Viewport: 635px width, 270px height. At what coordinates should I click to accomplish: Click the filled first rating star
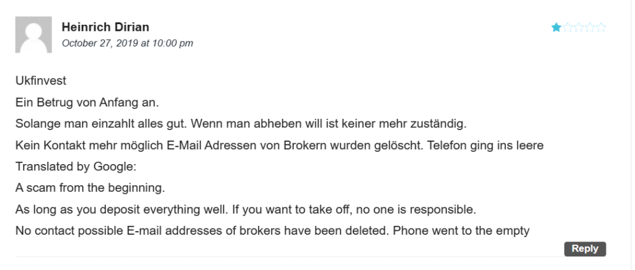click(556, 27)
